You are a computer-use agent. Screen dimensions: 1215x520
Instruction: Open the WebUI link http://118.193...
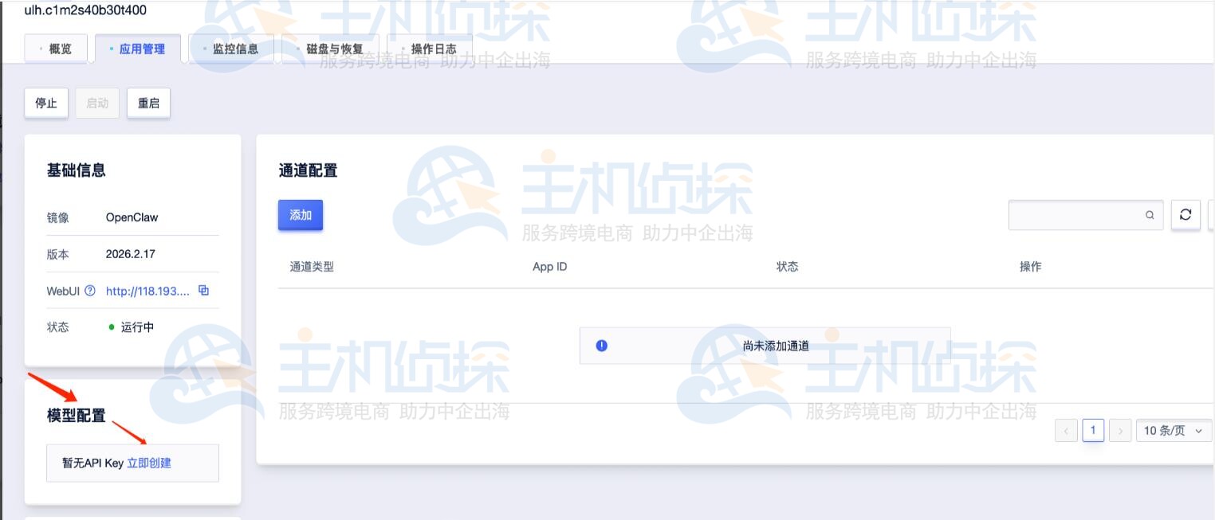(147, 291)
